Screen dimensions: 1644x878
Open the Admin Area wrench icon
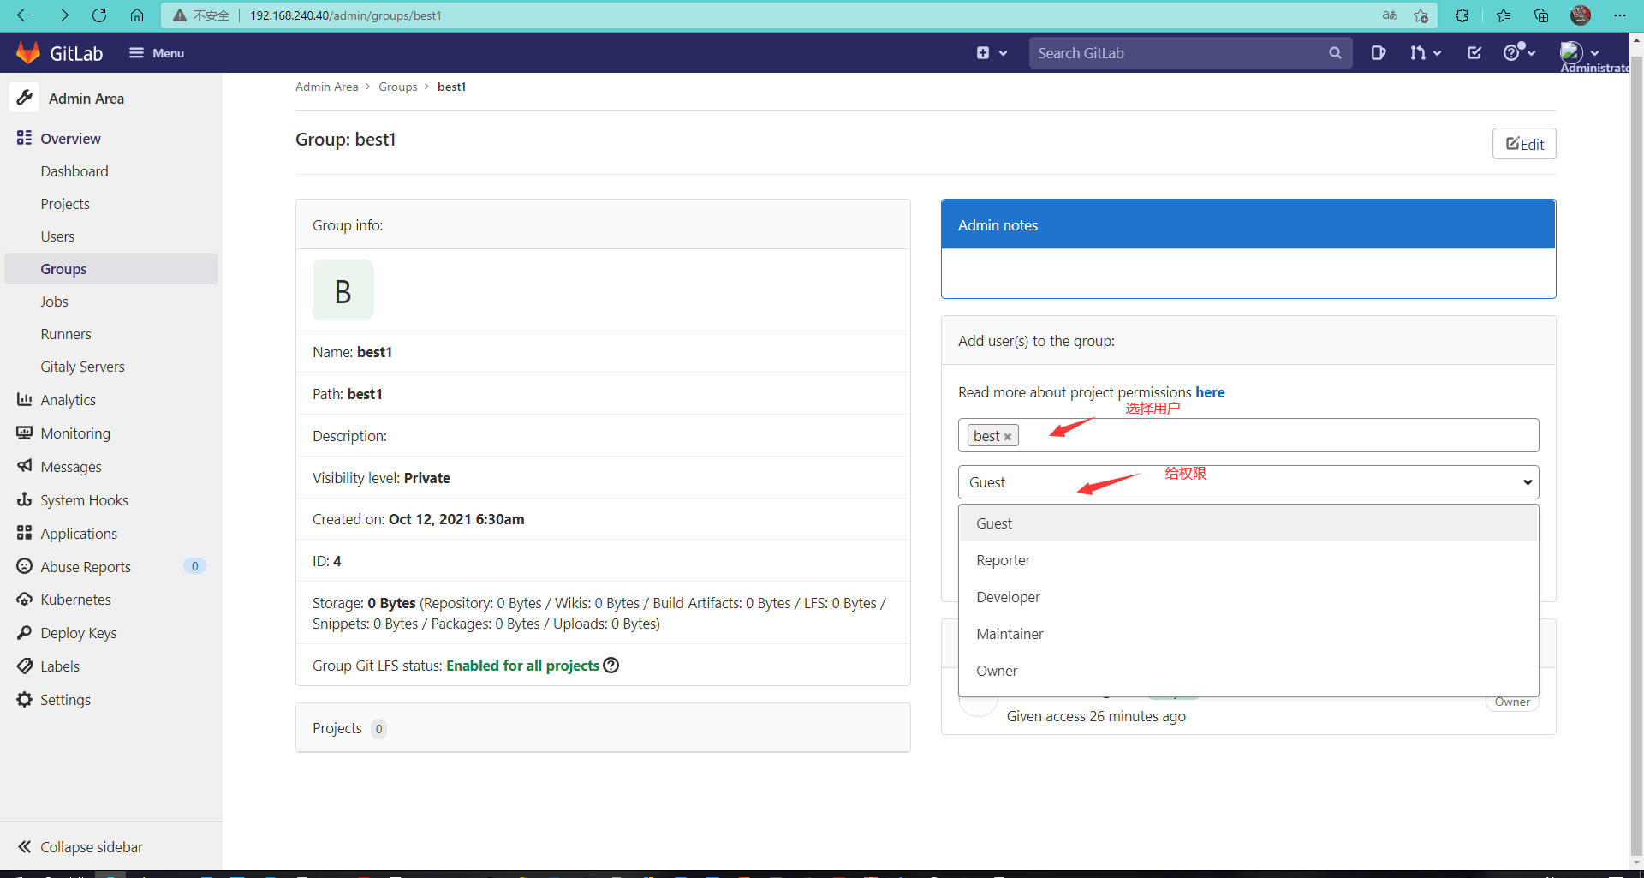coord(24,97)
